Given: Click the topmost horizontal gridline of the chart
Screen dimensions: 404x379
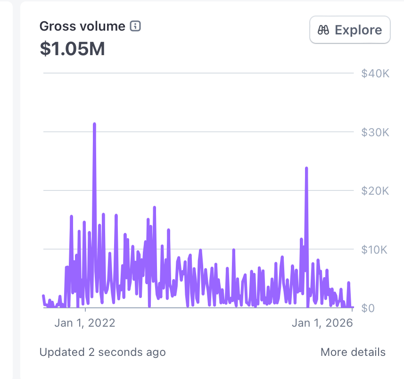Looking at the screenshot, I should (198, 73).
